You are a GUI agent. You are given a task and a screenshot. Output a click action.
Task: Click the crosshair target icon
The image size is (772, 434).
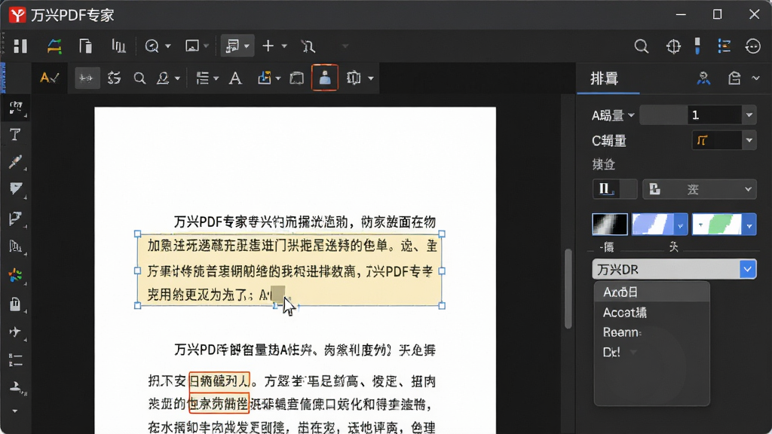(673, 46)
